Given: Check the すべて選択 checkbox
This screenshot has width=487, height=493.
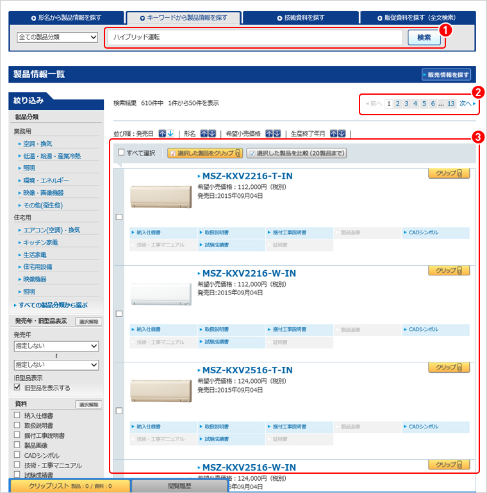Looking at the screenshot, I should [x=122, y=153].
